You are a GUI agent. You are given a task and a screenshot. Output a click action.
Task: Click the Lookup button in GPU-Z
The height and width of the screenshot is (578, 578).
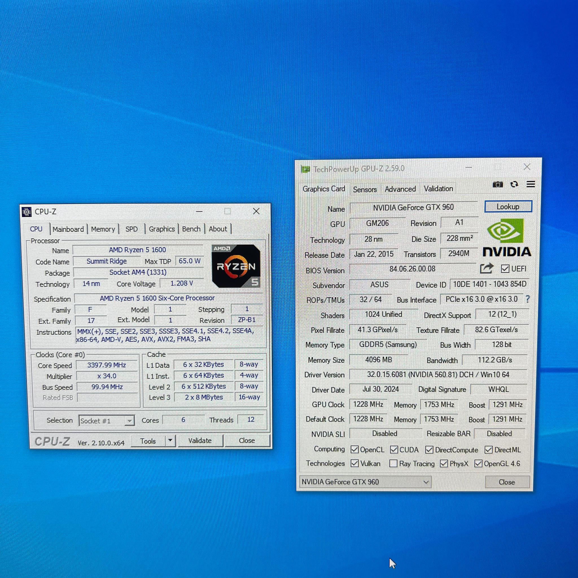pyautogui.click(x=508, y=207)
